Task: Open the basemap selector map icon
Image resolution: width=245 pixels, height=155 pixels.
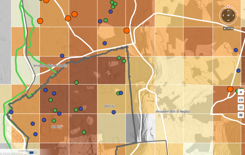Action: click(x=241, y=115)
